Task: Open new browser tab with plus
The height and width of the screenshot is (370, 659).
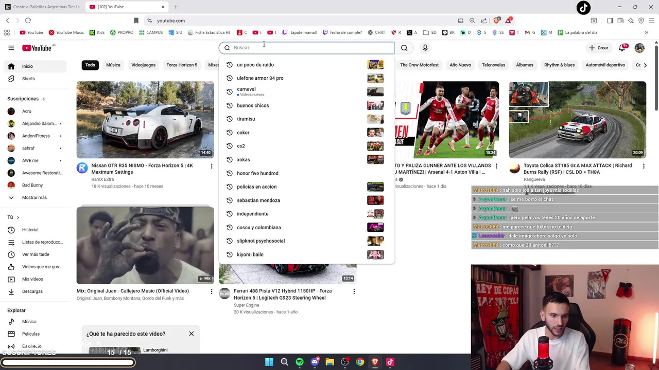Action: 176,7
